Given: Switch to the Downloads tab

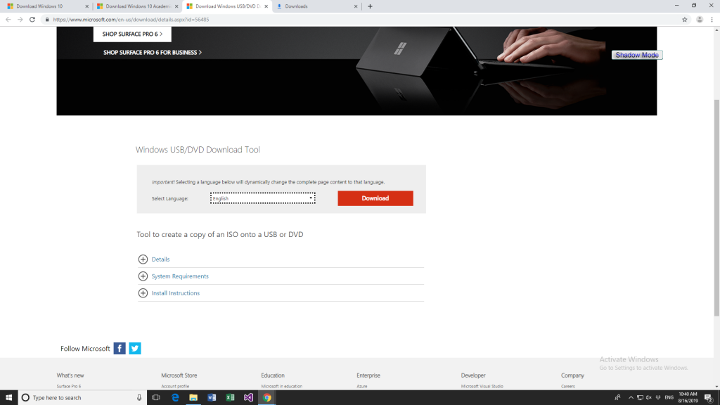Looking at the screenshot, I should pyautogui.click(x=316, y=6).
